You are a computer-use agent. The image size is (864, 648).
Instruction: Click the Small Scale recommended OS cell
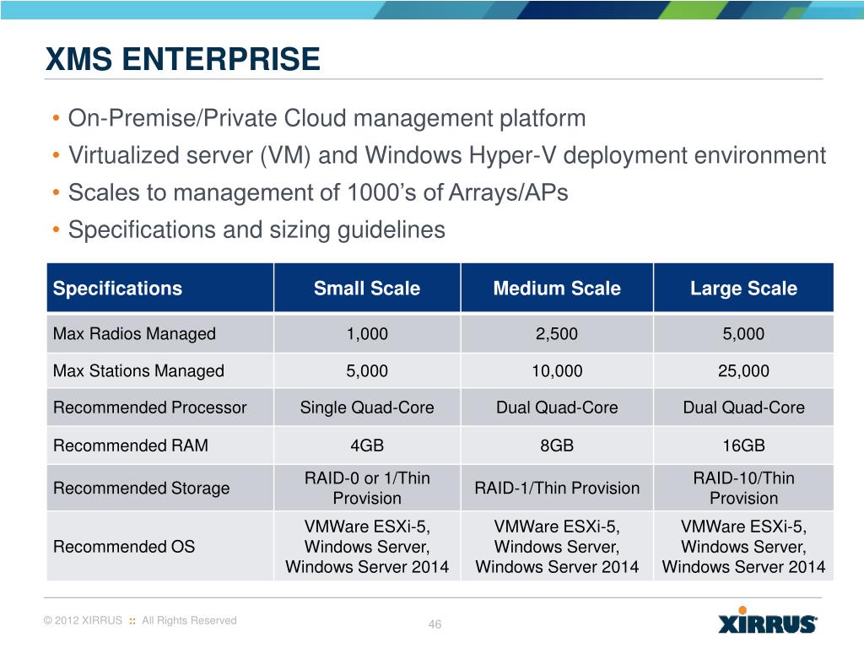click(x=367, y=547)
